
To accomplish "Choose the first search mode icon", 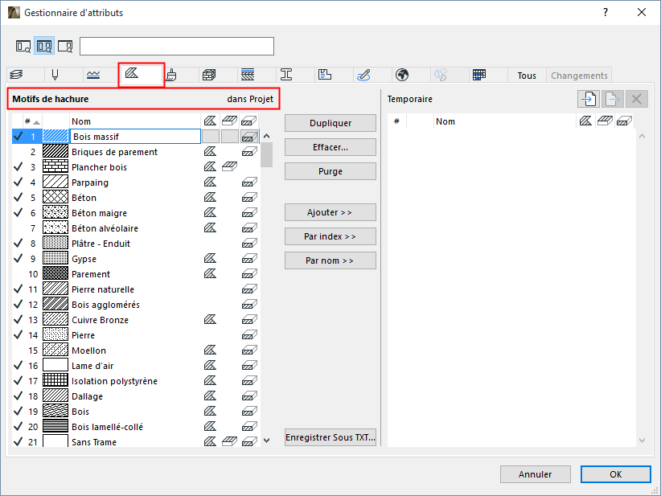I will [x=23, y=46].
